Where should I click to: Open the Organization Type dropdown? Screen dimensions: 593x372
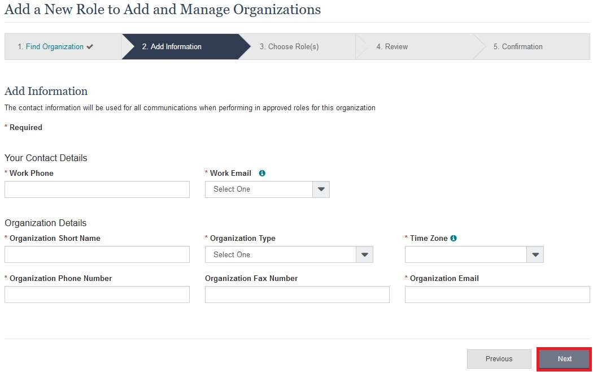click(289, 255)
